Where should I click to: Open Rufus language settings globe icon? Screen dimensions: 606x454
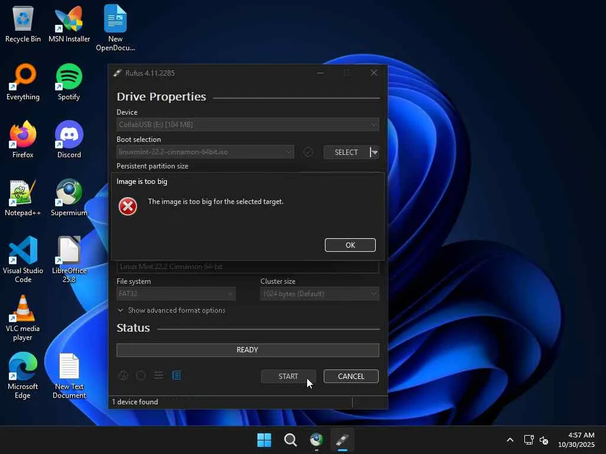tap(123, 375)
